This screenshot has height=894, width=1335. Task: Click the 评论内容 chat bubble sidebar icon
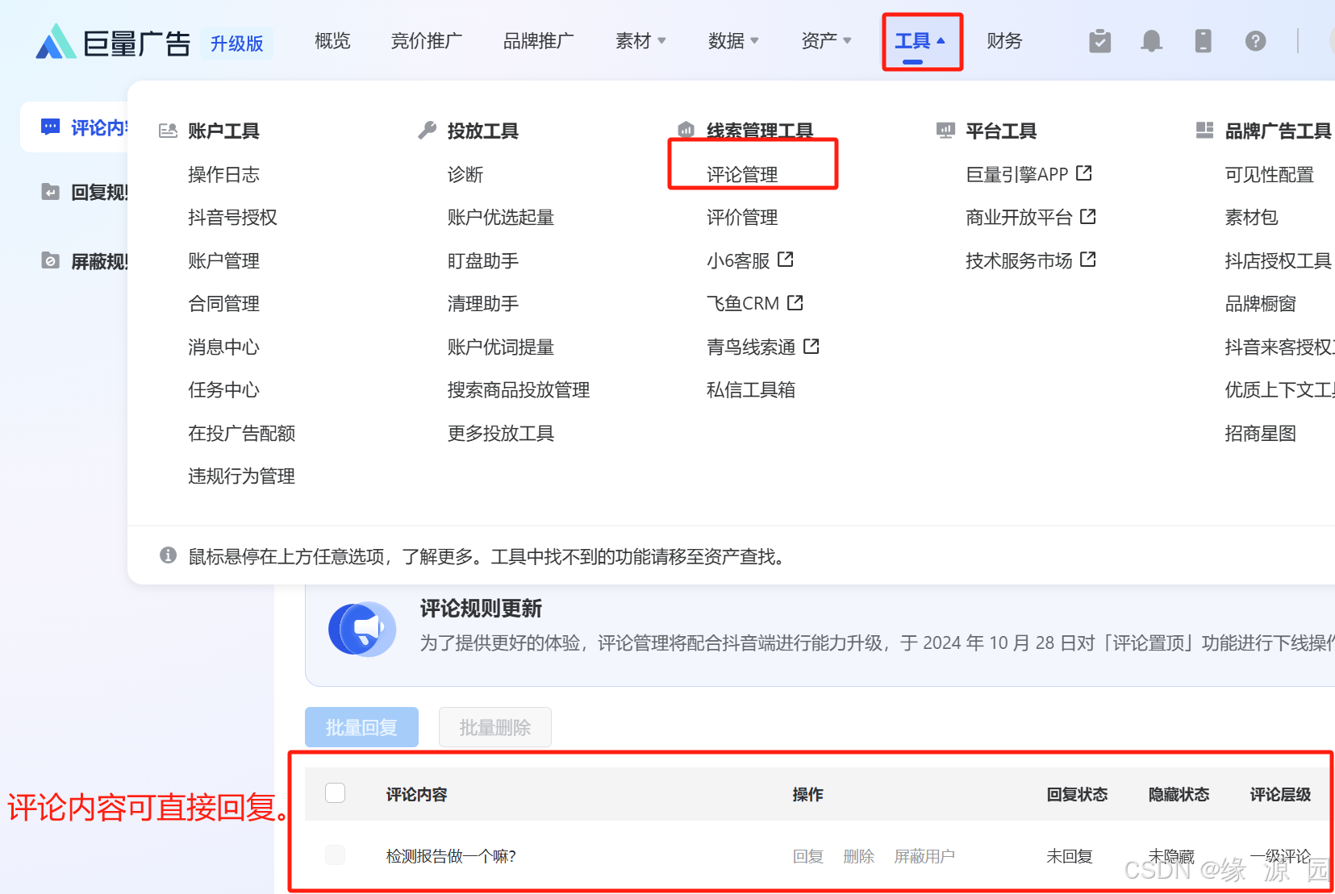click(x=50, y=127)
